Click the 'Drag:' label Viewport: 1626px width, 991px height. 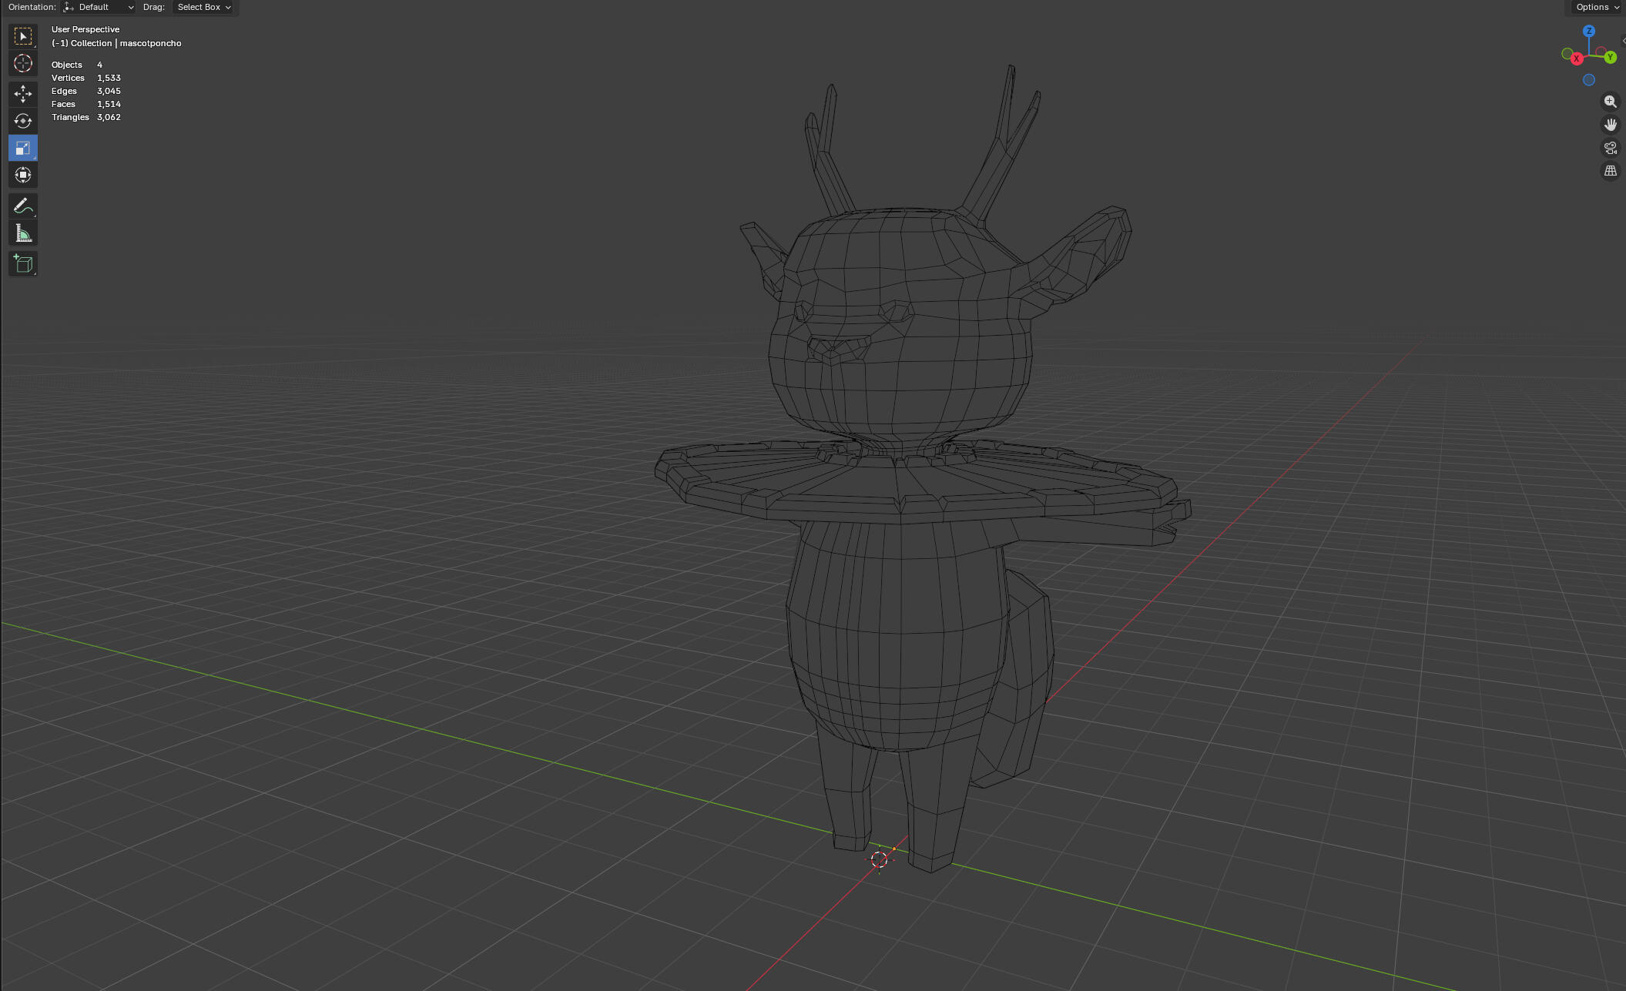point(154,7)
